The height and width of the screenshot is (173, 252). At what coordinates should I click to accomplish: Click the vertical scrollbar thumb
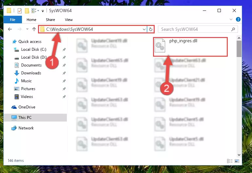[x=239, y=49]
